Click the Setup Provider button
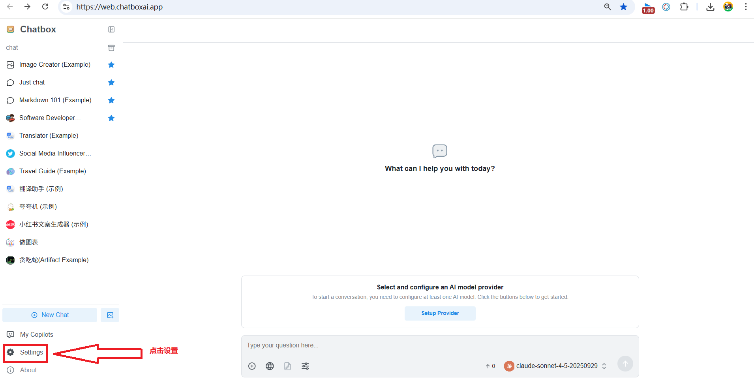The width and height of the screenshot is (754, 379). 440,313
